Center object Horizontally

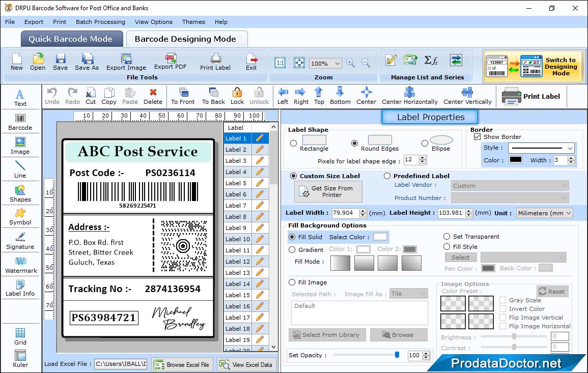click(x=410, y=96)
